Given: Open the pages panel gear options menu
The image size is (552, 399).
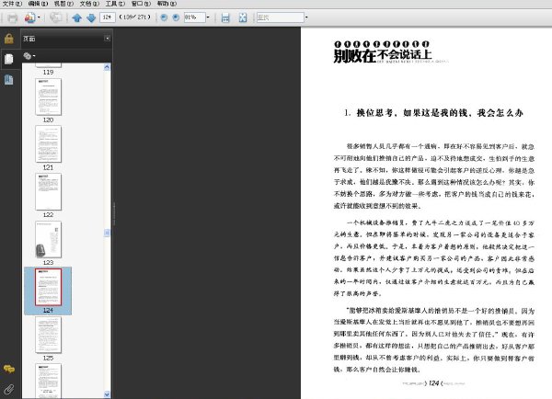Looking at the screenshot, I should click(29, 55).
